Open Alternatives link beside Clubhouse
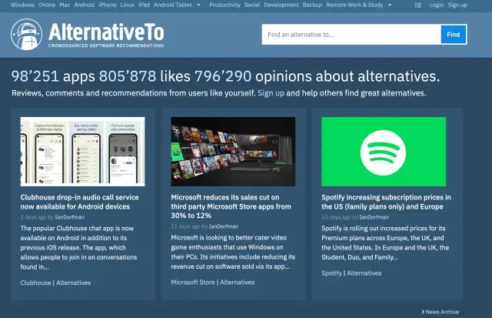Screen dimensions: 492x318 74,283
